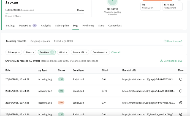This screenshot has width=190, height=116.
Task: Open details arrow for the 404 status row
Action: pos(181,103)
